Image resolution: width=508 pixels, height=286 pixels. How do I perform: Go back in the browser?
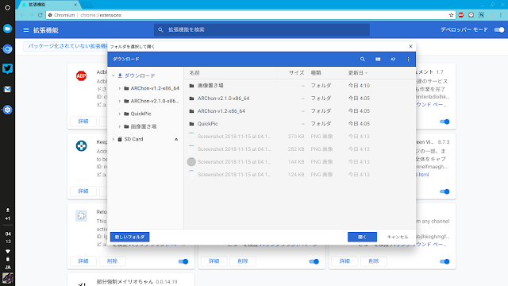pos(22,15)
